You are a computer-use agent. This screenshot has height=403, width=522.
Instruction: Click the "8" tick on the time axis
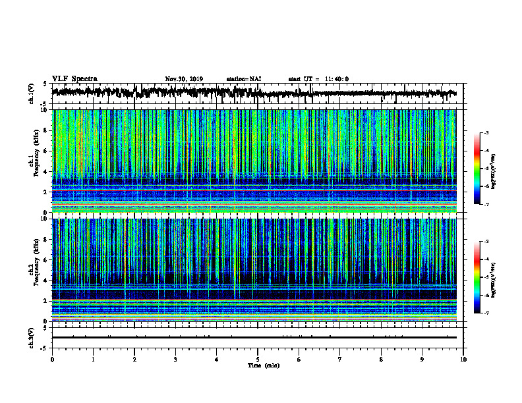tap(381, 360)
